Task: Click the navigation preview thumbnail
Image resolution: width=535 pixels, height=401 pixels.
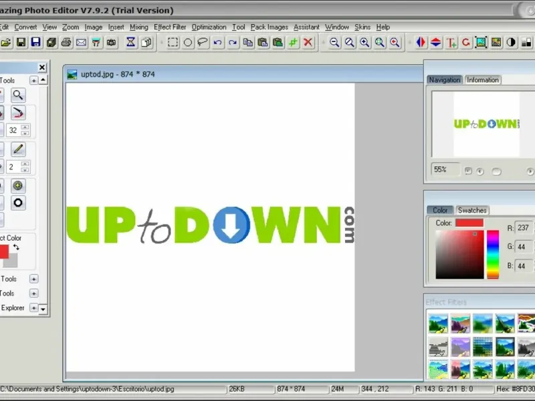Action: (487, 124)
